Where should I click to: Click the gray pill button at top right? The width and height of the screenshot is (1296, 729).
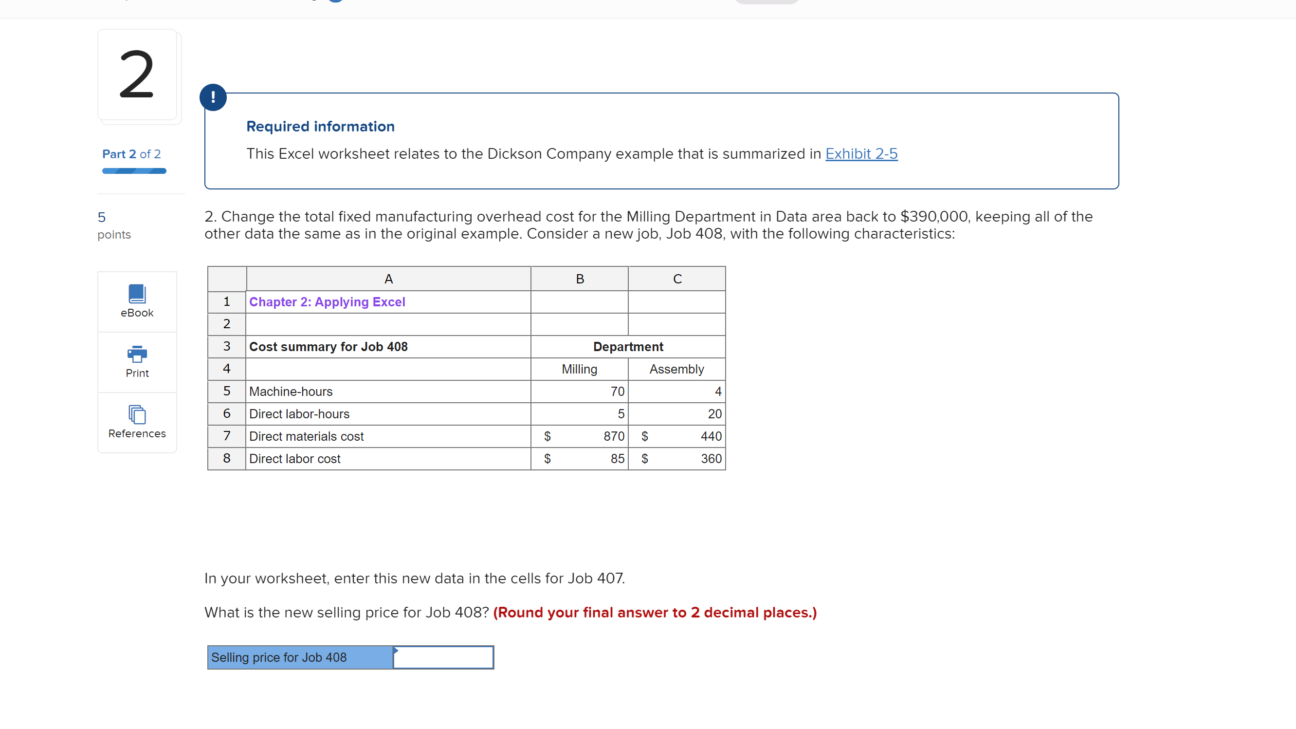pyautogui.click(x=765, y=2)
